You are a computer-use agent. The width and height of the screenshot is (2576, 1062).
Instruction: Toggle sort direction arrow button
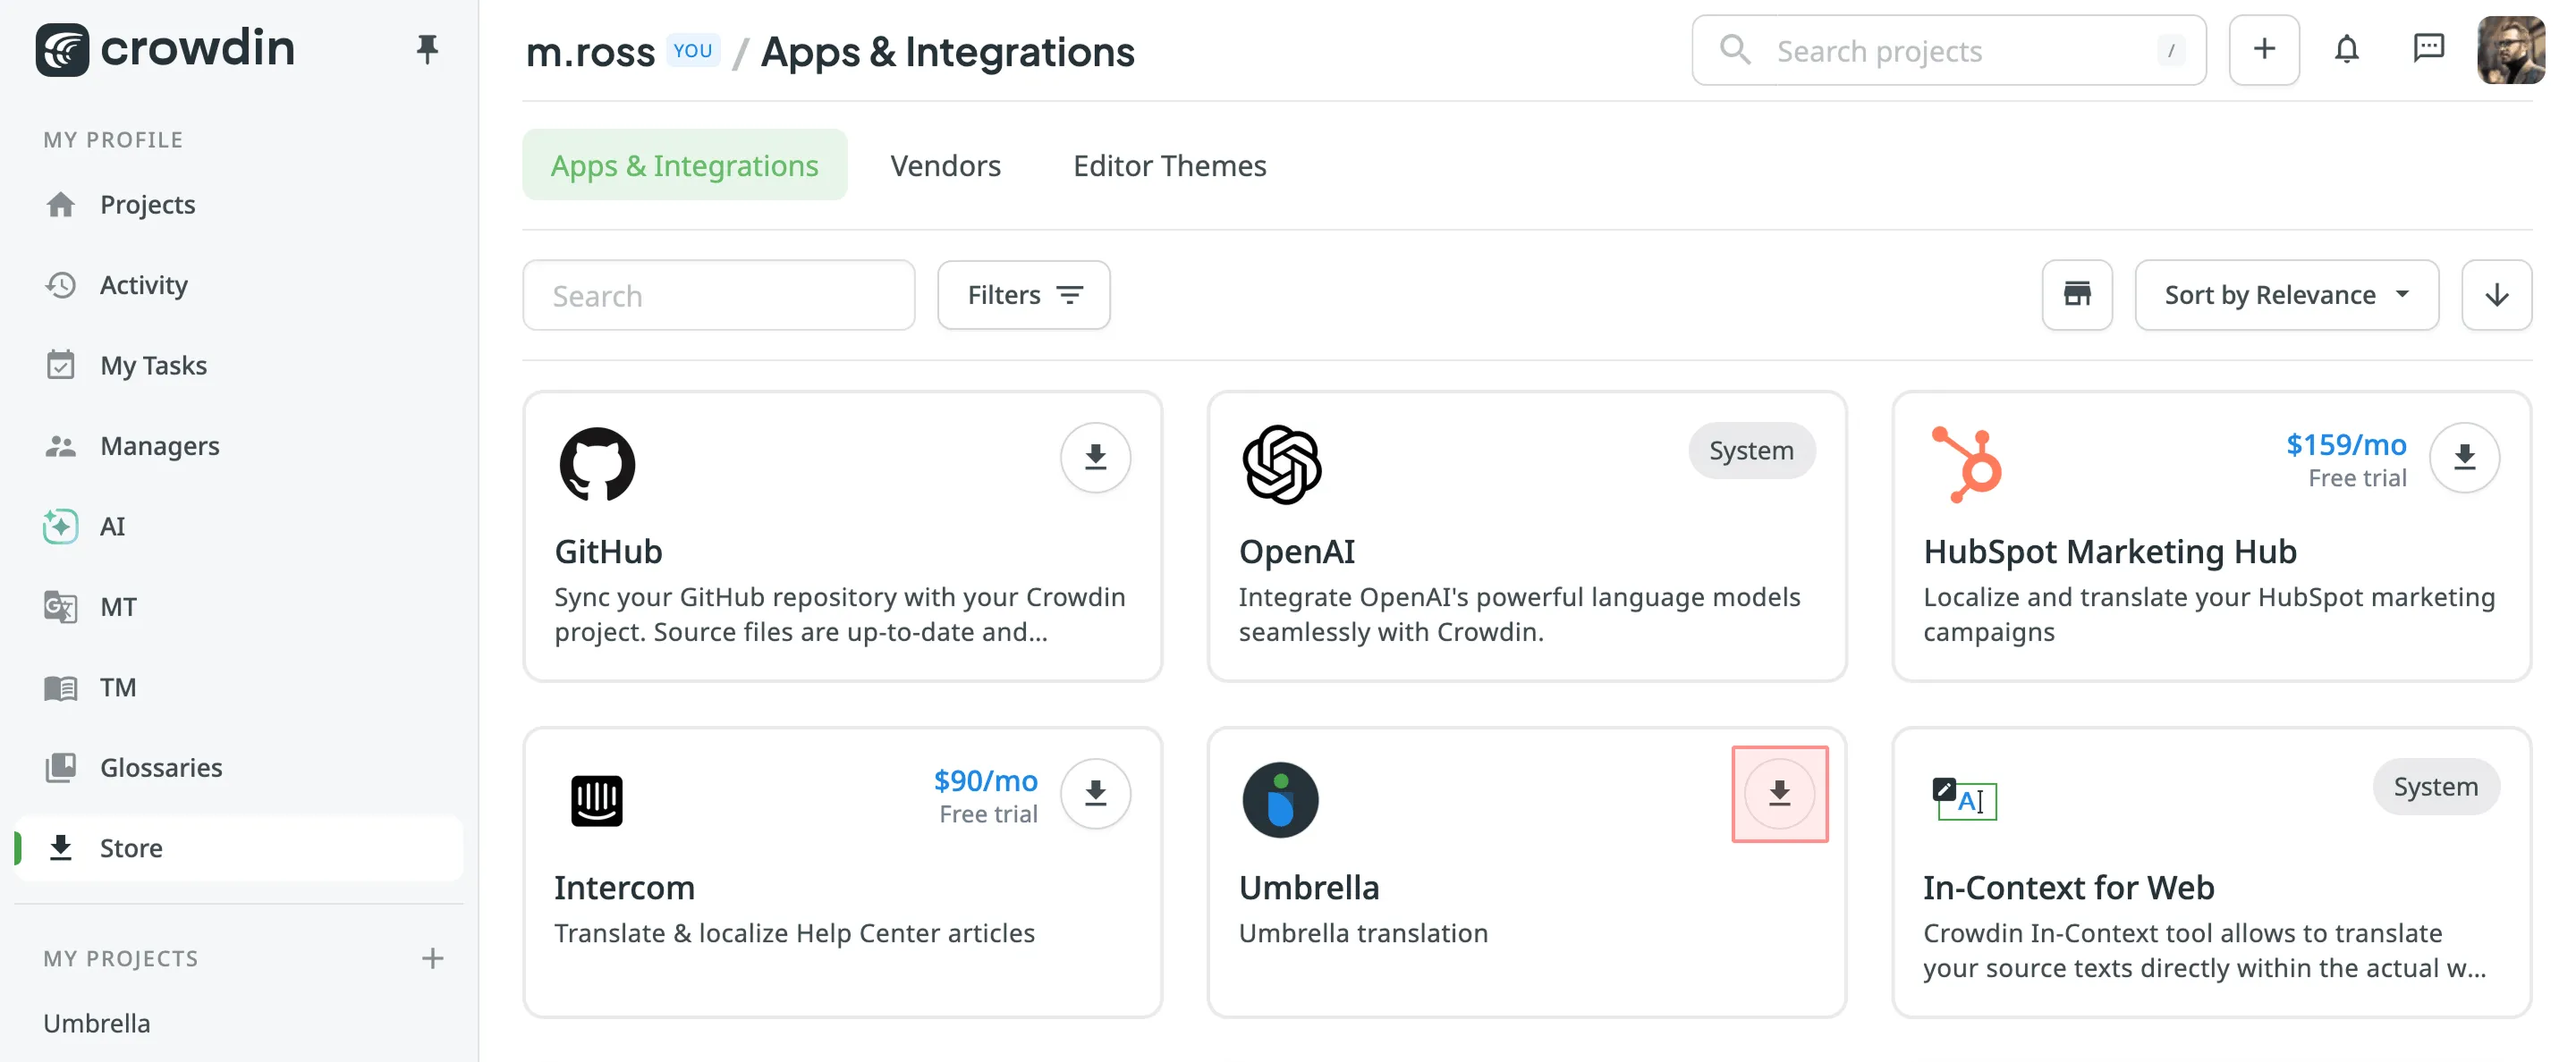(x=2496, y=295)
